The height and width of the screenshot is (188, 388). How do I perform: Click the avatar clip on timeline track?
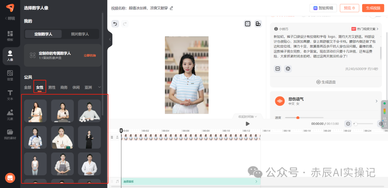click(x=191, y=137)
